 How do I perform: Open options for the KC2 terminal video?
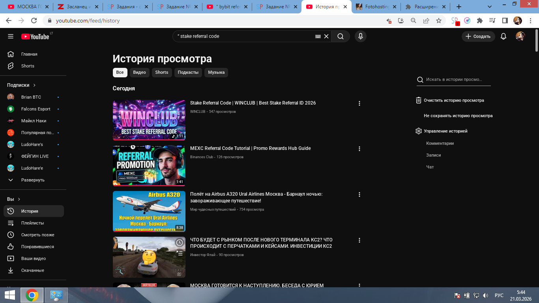pos(359,240)
